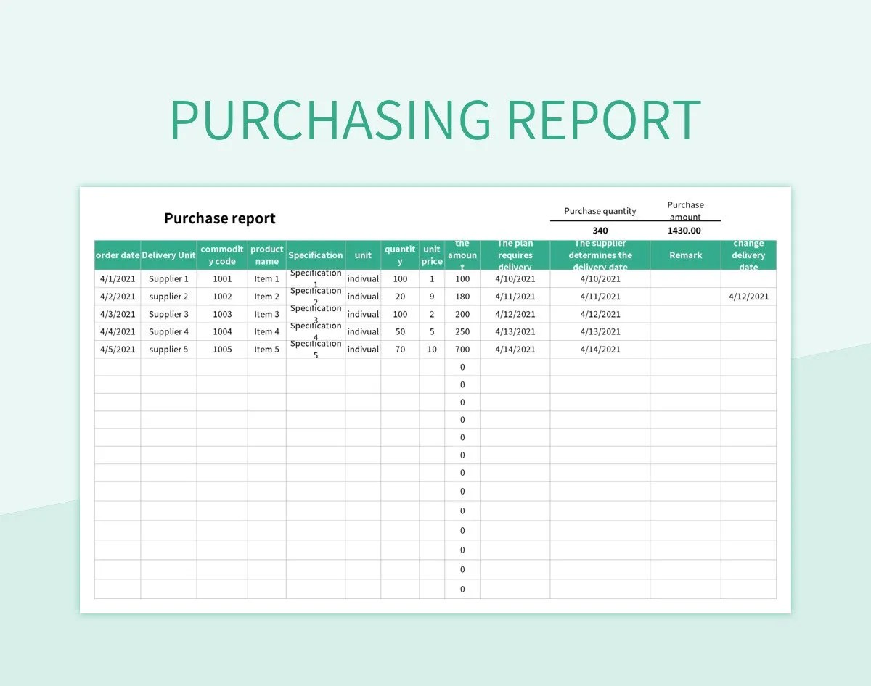Select the total amount value 1430.00

click(x=684, y=231)
